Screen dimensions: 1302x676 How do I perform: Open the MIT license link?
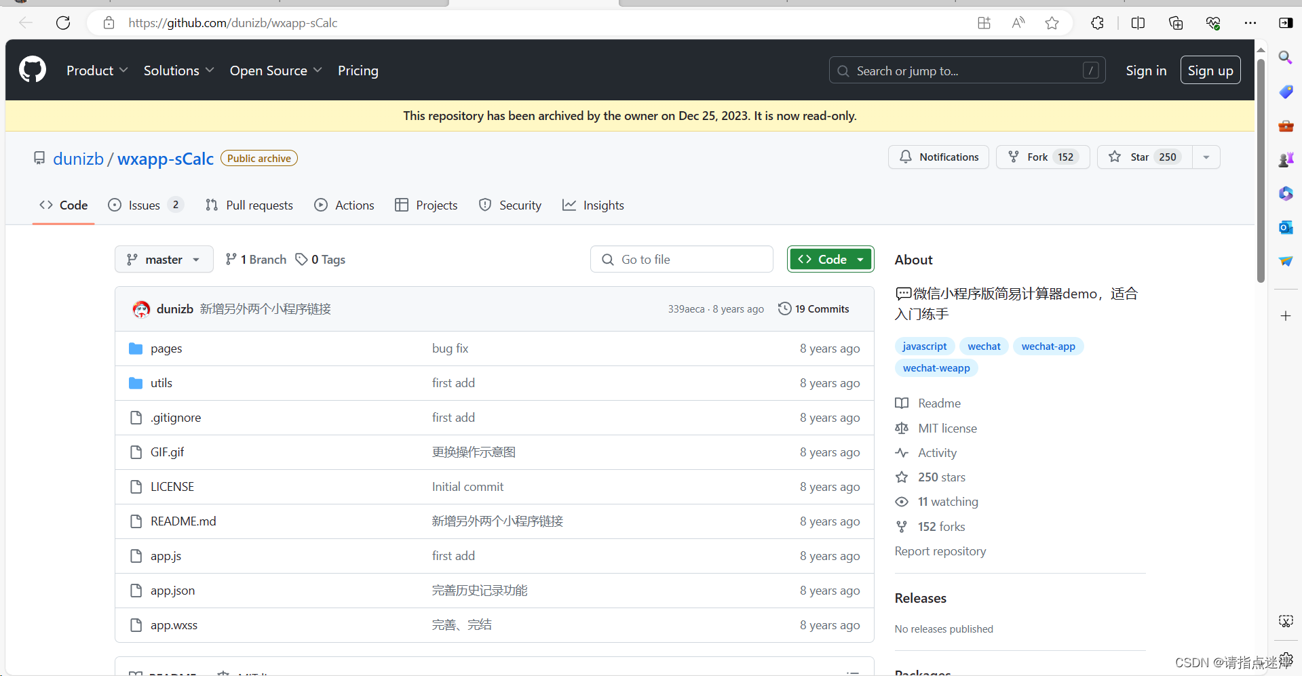(x=947, y=429)
